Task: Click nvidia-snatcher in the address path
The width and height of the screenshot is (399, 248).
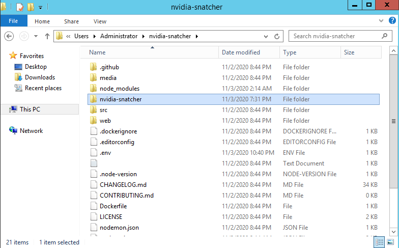Action: 170,36
